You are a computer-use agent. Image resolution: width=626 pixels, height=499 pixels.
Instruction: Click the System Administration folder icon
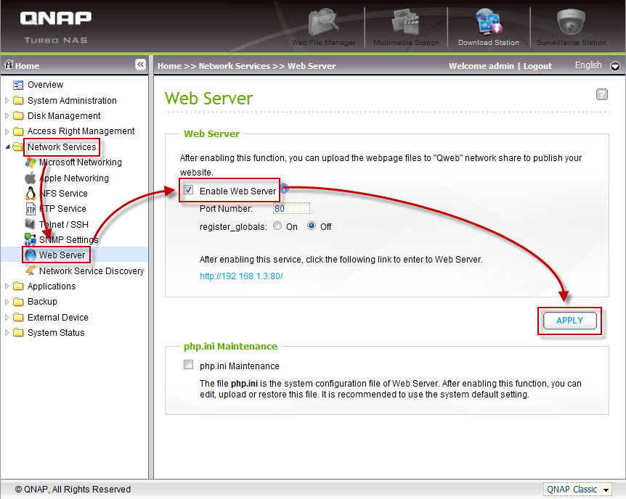(18, 101)
